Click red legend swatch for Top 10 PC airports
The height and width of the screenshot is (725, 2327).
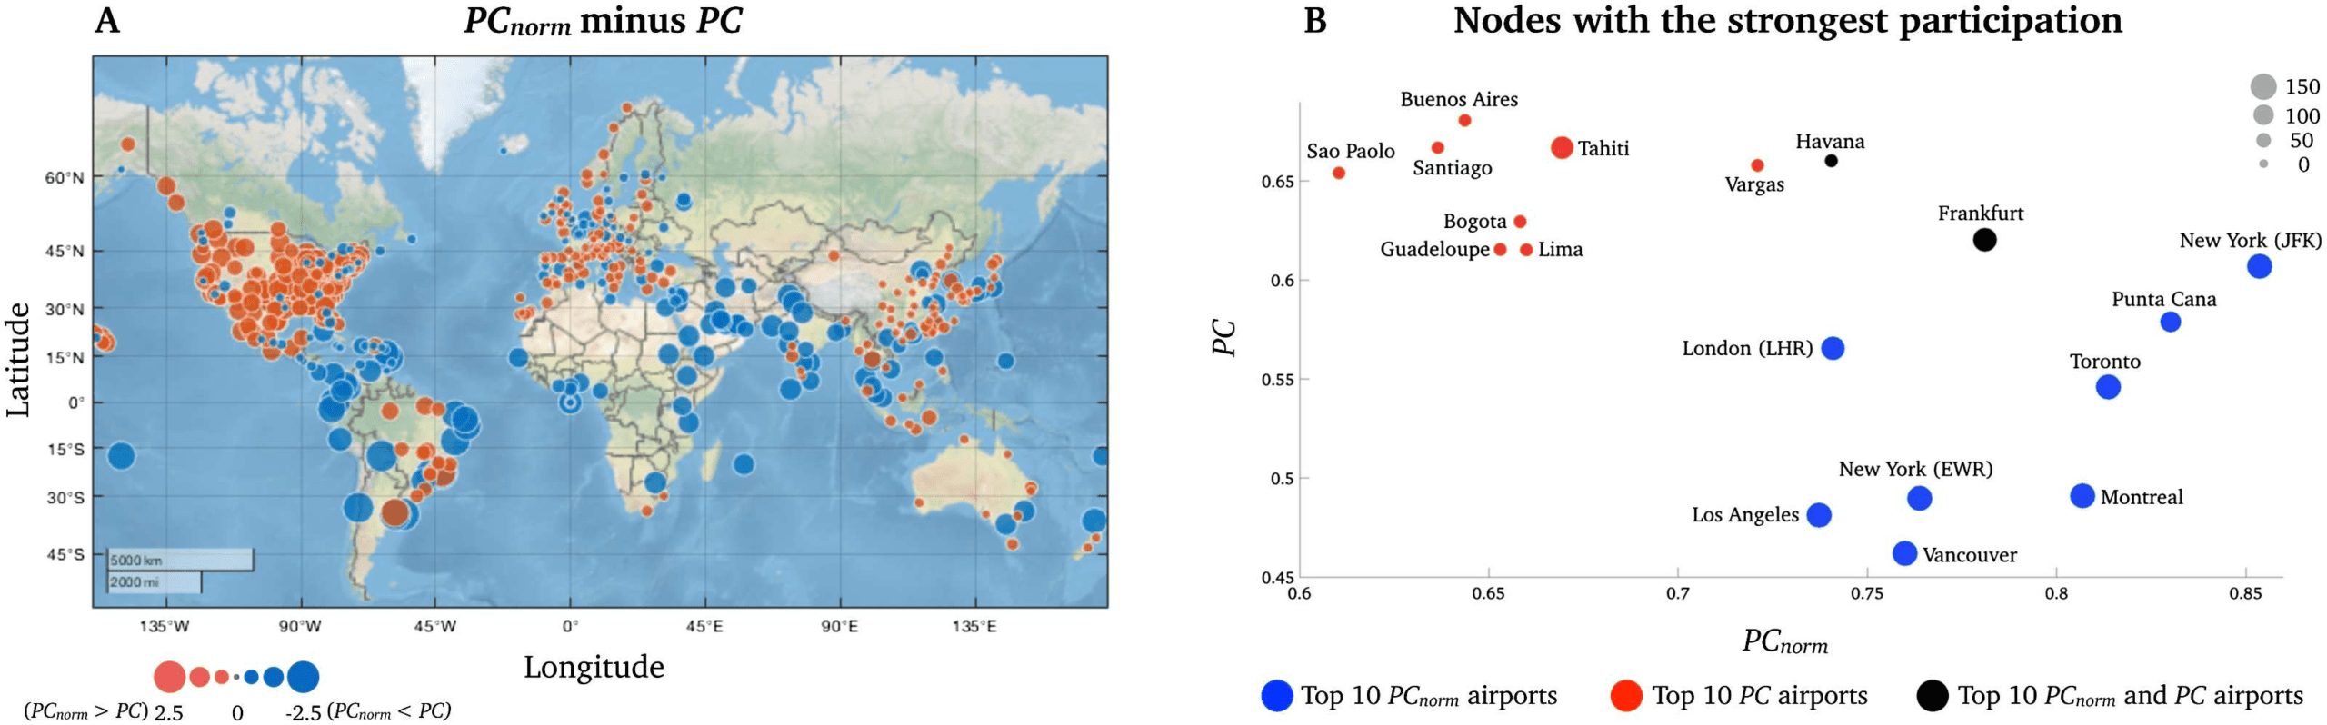[1625, 695]
